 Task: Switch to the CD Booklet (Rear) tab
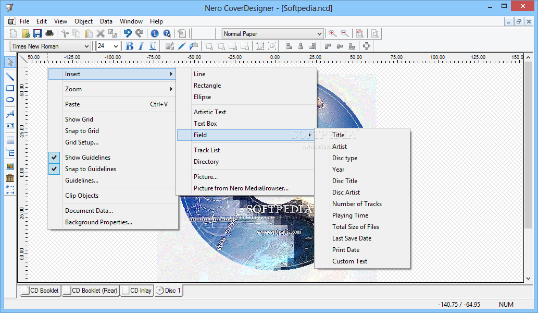tap(91, 291)
